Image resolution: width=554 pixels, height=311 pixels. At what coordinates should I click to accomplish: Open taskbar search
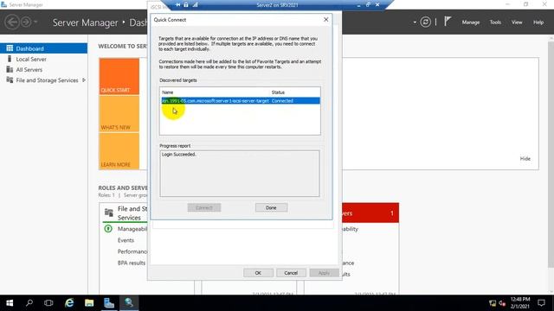[29, 303]
